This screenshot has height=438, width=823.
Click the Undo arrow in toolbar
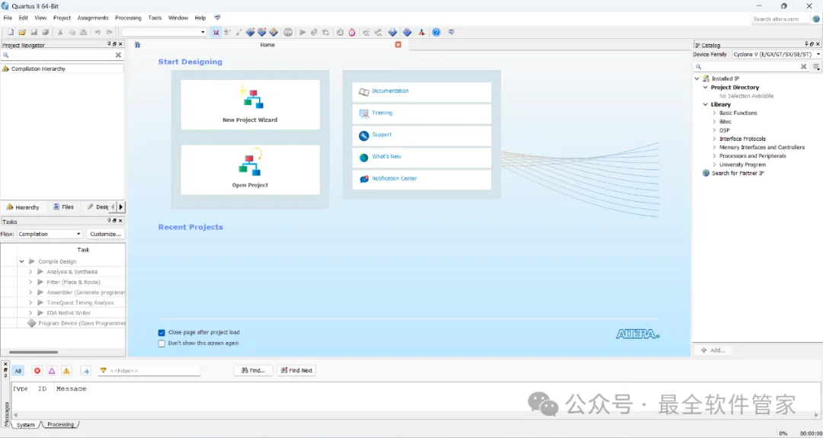click(97, 32)
